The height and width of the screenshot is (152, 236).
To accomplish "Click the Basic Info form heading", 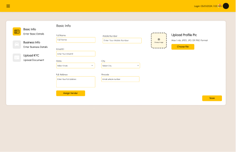I will (x=64, y=26).
